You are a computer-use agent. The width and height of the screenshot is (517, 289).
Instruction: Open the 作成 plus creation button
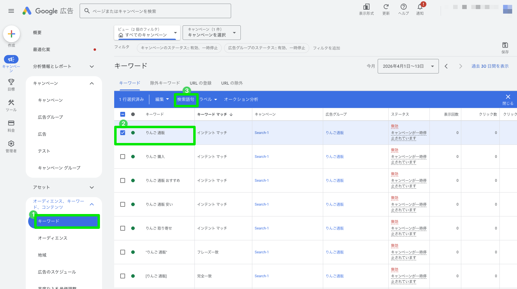pyautogui.click(x=11, y=34)
